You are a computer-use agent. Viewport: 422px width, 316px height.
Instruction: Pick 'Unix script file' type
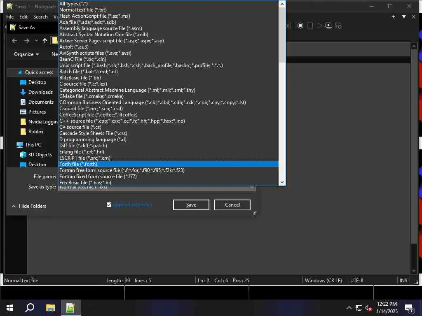(169, 65)
